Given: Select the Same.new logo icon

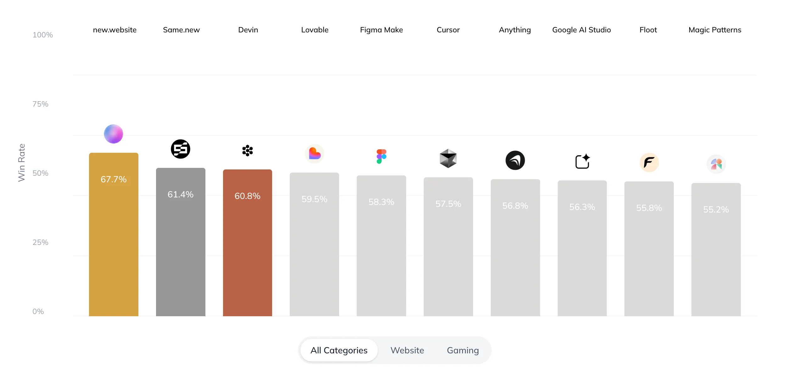Looking at the screenshot, I should point(181,149).
